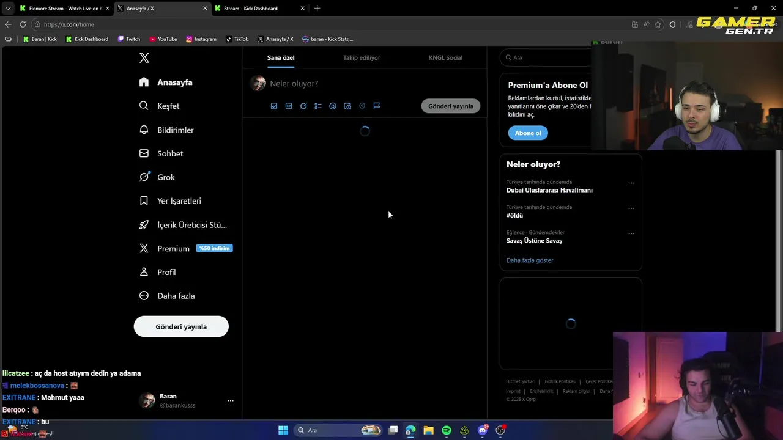Switch to Flomore Stream browser tab

65,9
